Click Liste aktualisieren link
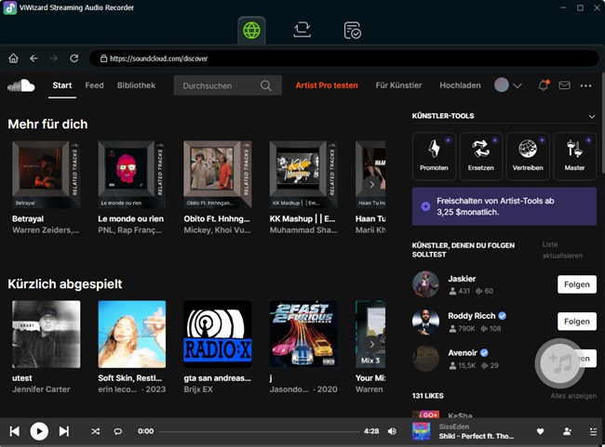The width and height of the screenshot is (605, 447). pos(562,250)
